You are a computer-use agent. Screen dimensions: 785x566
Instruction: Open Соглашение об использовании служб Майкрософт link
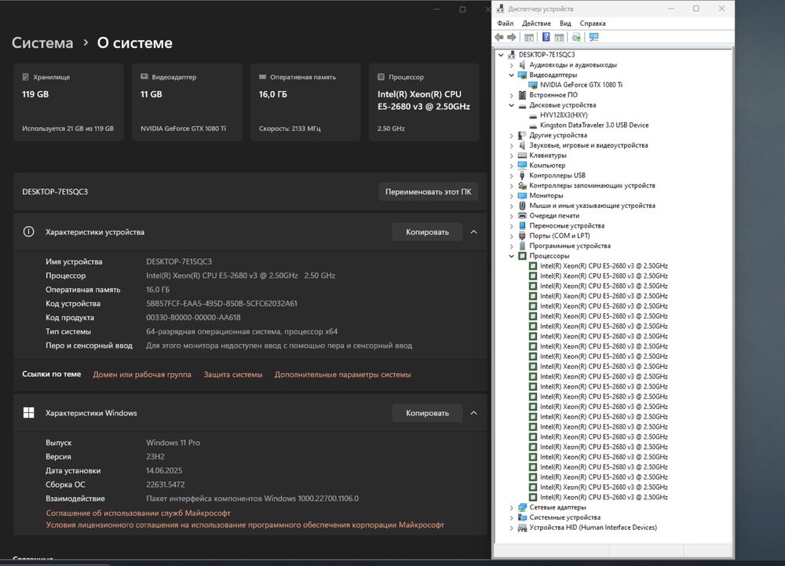click(138, 513)
